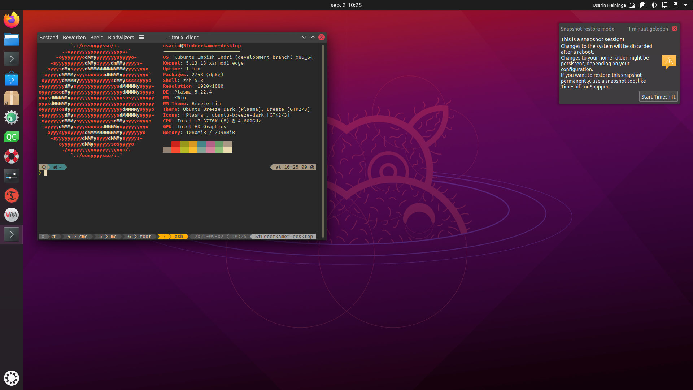This screenshot has width=693, height=390.
Task: Open the Konsole hamburger menu icon
Action: click(141, 37)
